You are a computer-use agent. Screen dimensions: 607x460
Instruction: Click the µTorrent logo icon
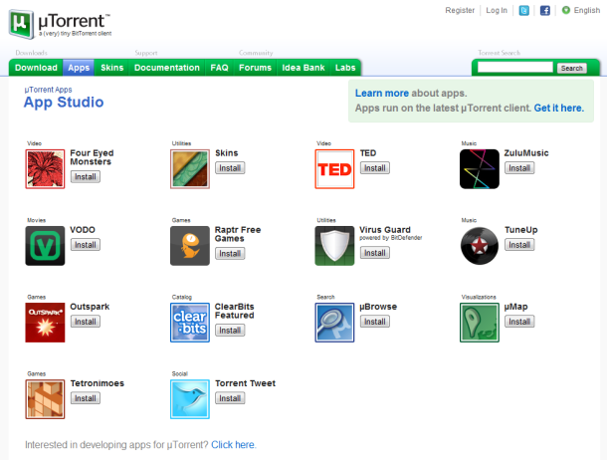pos(21,24)
